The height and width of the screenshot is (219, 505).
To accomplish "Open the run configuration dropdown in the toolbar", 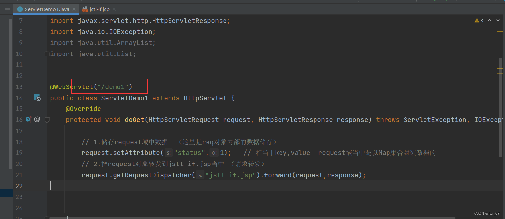I will click(387, 1).
